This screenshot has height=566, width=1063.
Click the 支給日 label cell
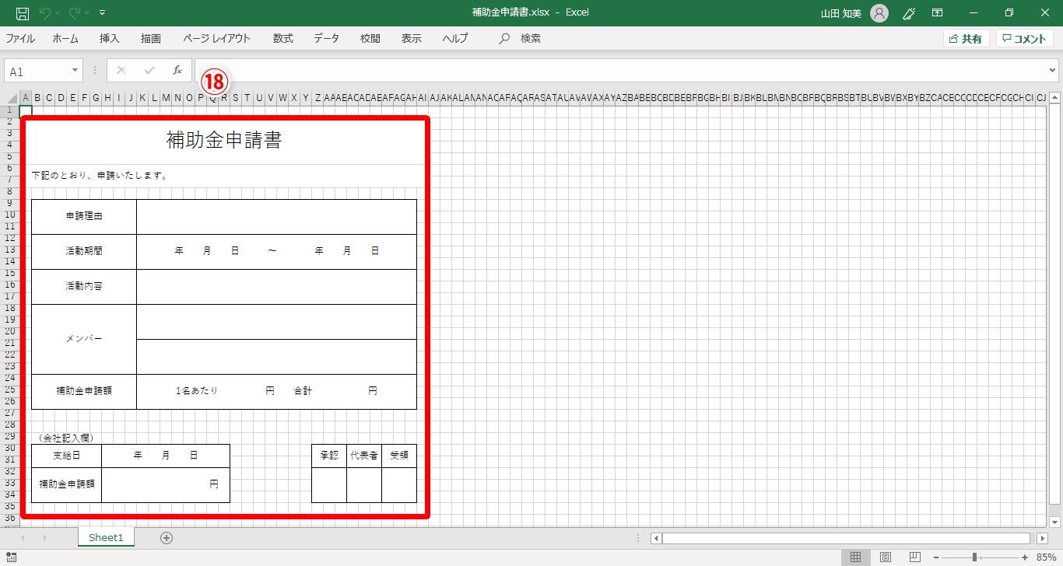(67, 456)
